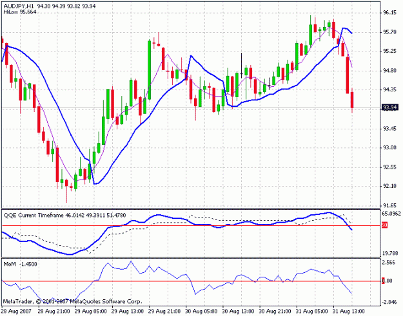Click the MoM 2.566 scale value

pos(389,263)
